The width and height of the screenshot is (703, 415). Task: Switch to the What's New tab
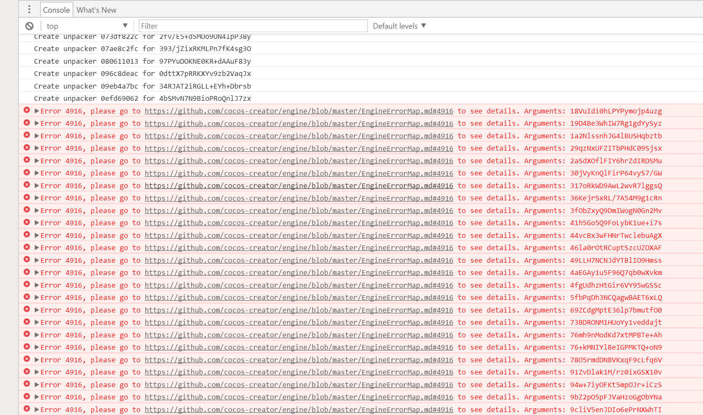pyautogui.click(x=97, y=10)
